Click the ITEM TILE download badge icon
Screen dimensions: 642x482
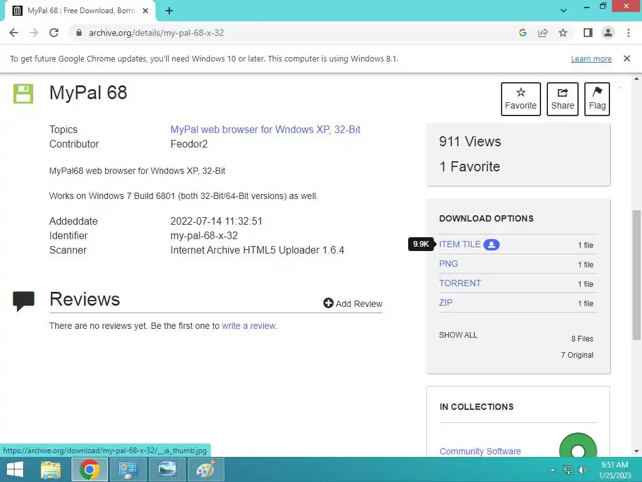[x=492, y=245]
